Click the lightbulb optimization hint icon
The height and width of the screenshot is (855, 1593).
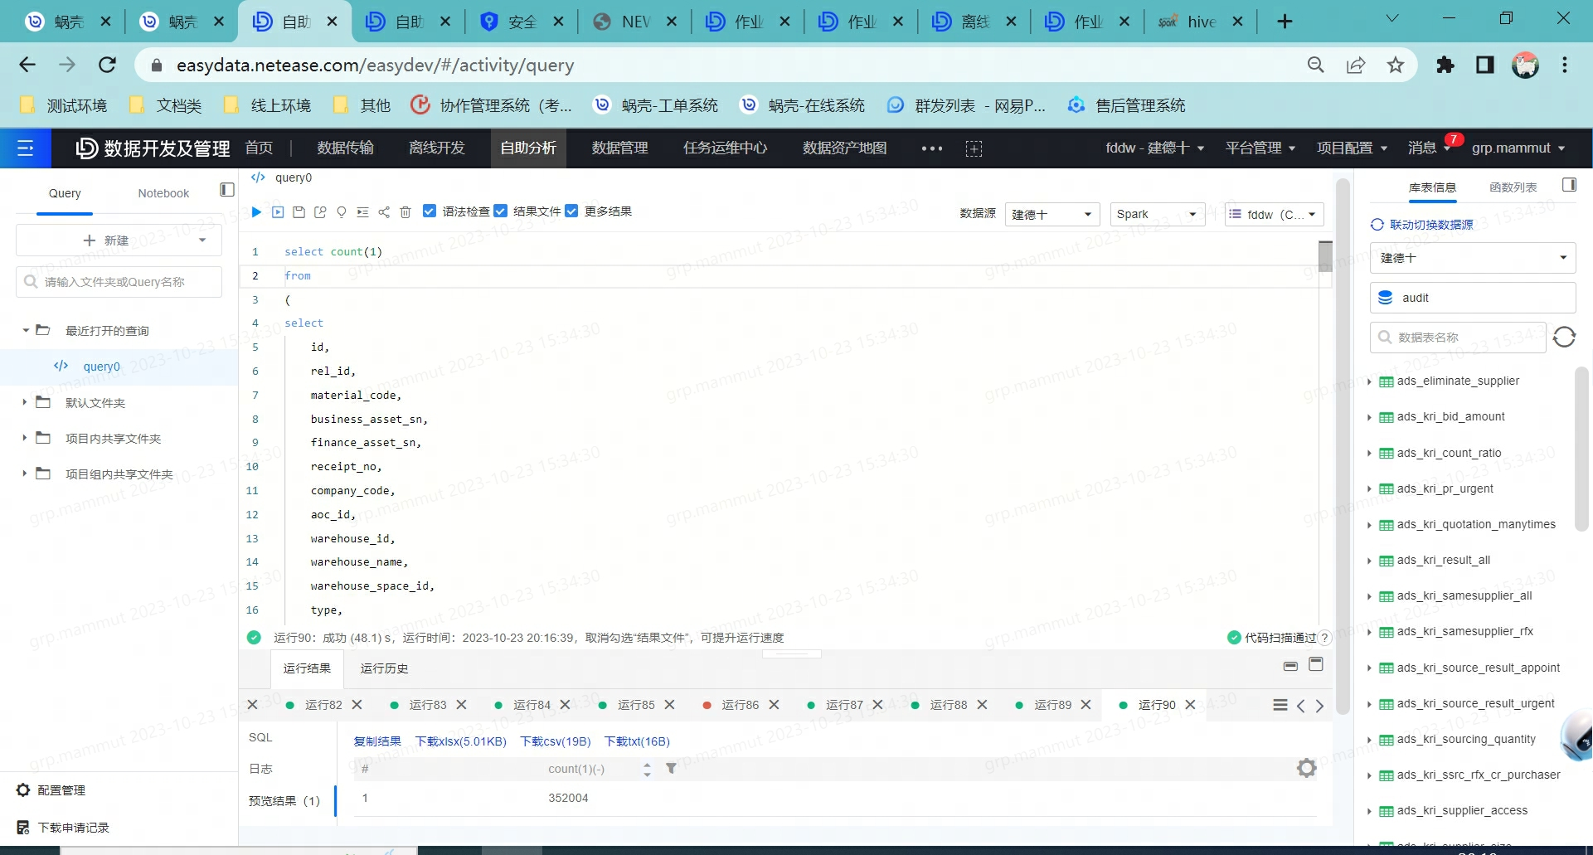pyautogui.click(x=341, y=211)
